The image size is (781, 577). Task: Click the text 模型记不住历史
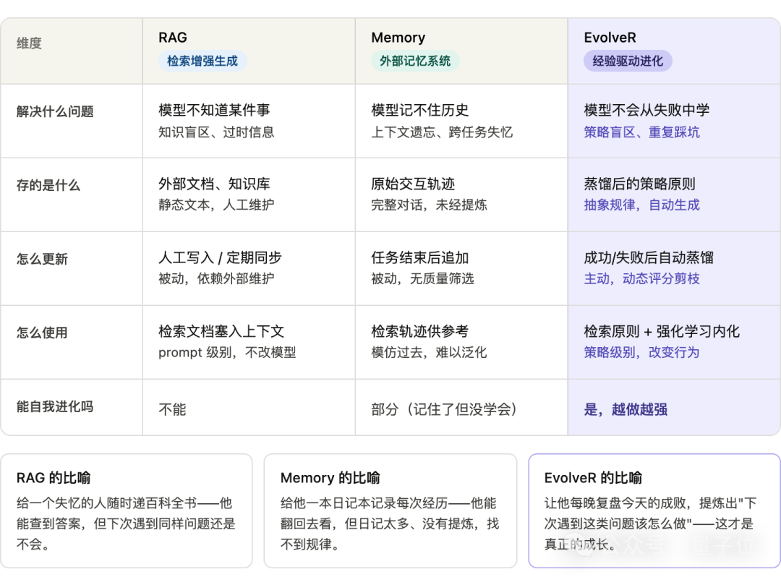[420, 110]
